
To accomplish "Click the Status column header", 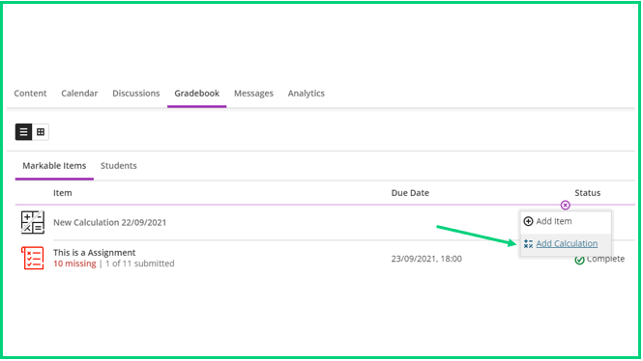I will pyautogui.click(x=587, y=193).
